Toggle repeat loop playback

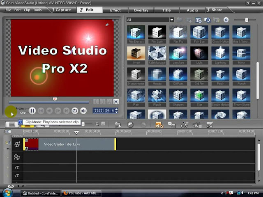(x=75, y=111)
